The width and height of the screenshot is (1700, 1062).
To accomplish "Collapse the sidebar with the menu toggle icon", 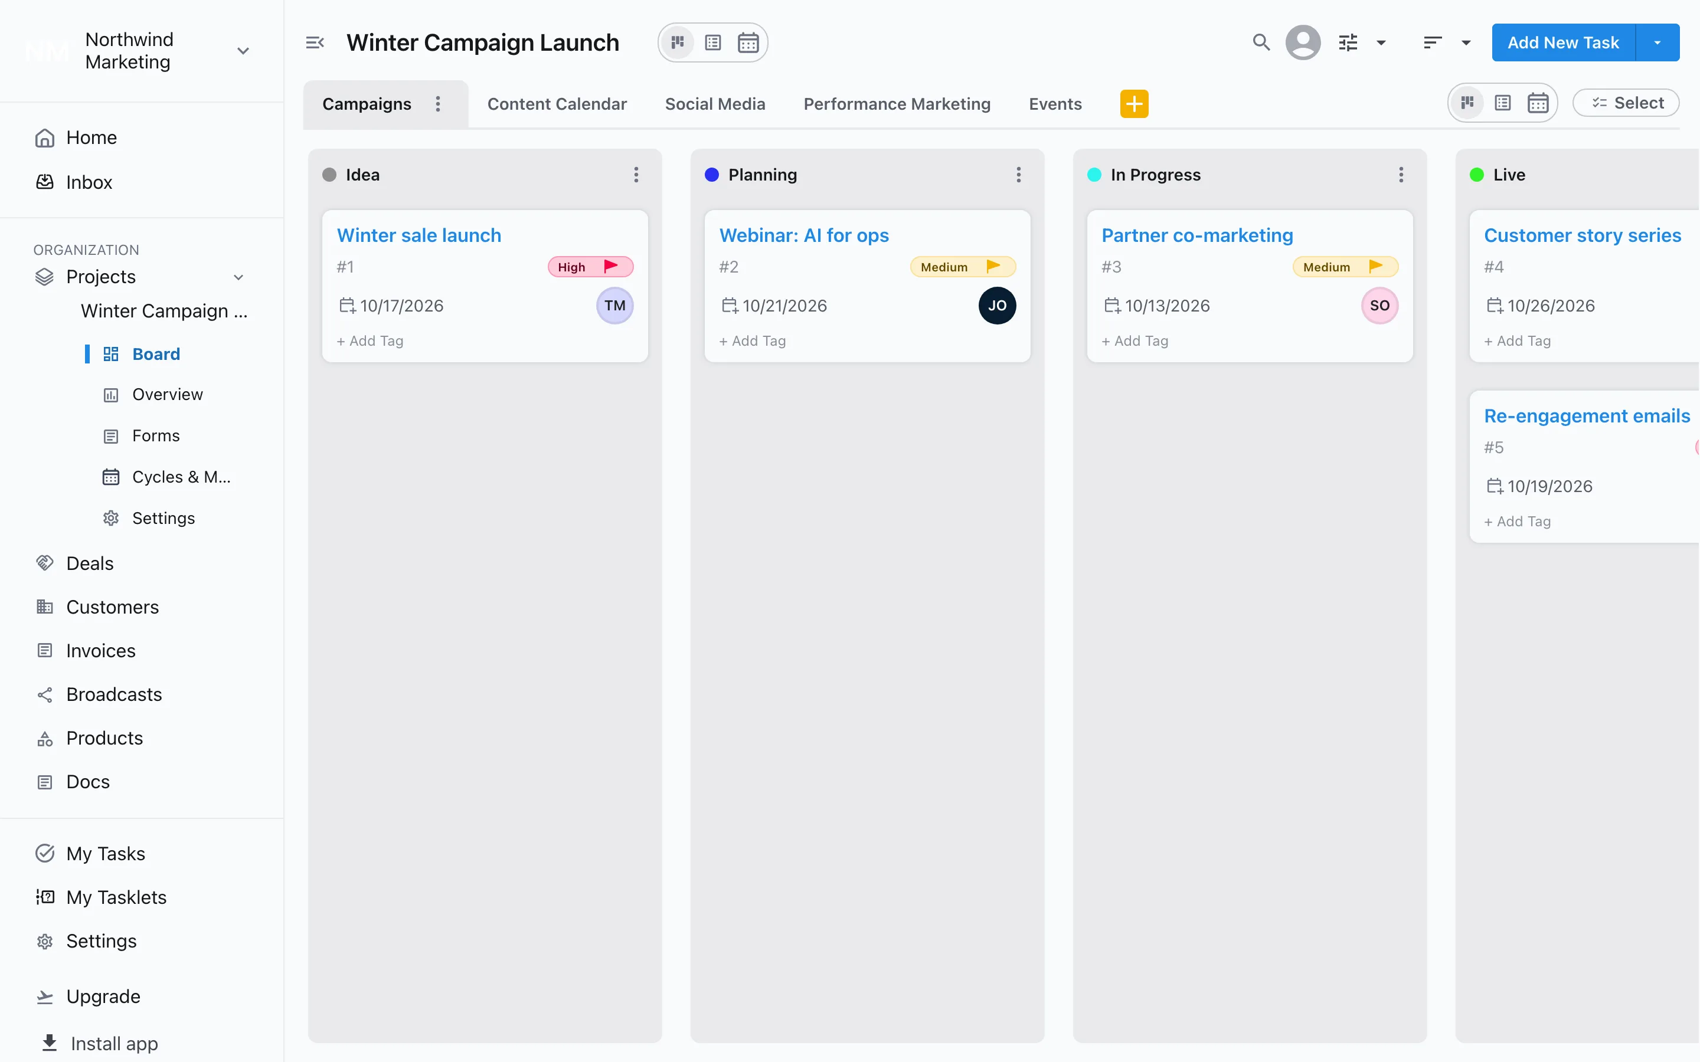I will 315,43.
